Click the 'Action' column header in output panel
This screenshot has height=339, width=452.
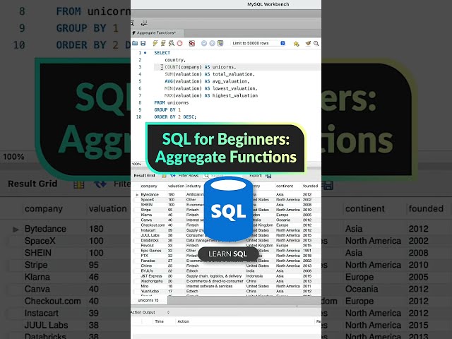click(183, 321)
